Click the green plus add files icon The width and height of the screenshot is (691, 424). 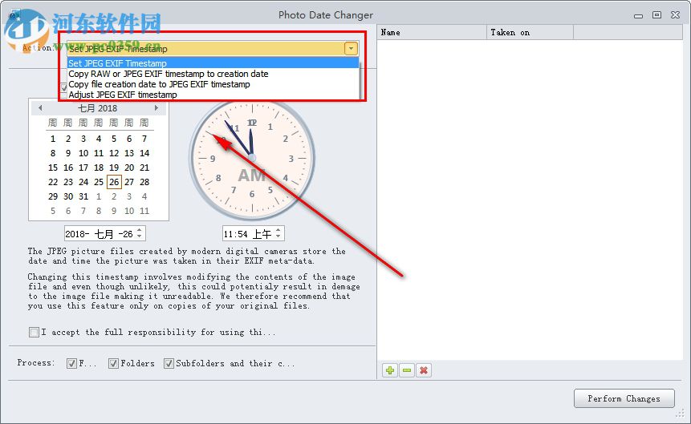click(390, 370)
